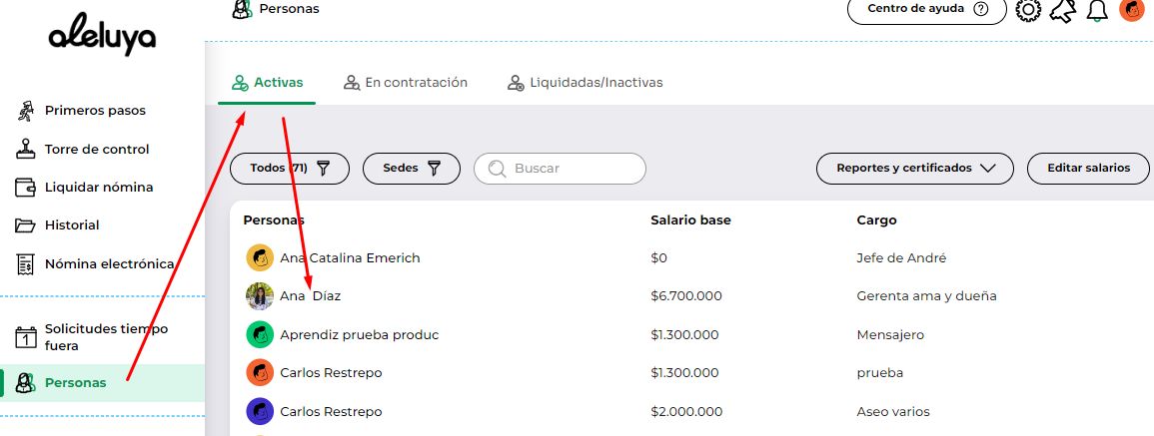Open the Sedes filter

[412, 169]
